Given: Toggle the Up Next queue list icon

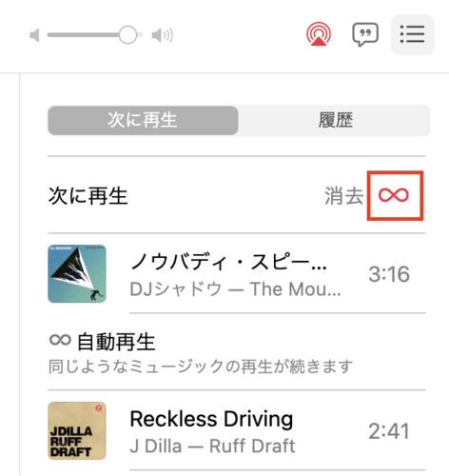Looking at the screenshot, I should tap(412, 34).
